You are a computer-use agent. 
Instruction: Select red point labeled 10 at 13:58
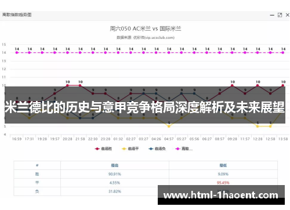point(283,85)
